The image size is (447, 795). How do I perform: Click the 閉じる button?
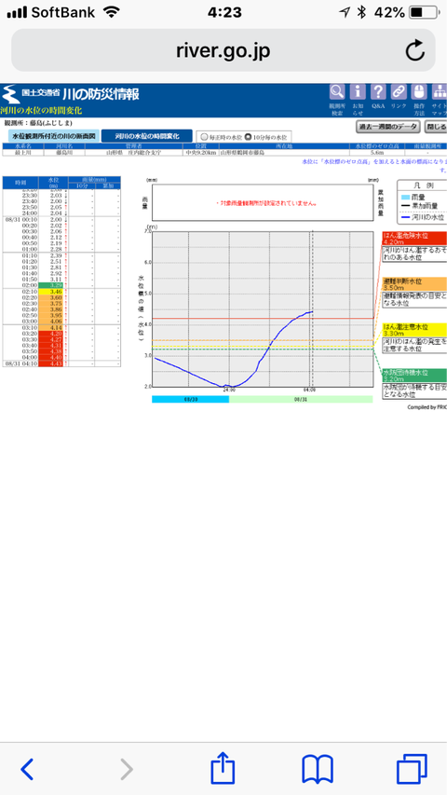tap(436, 126)
